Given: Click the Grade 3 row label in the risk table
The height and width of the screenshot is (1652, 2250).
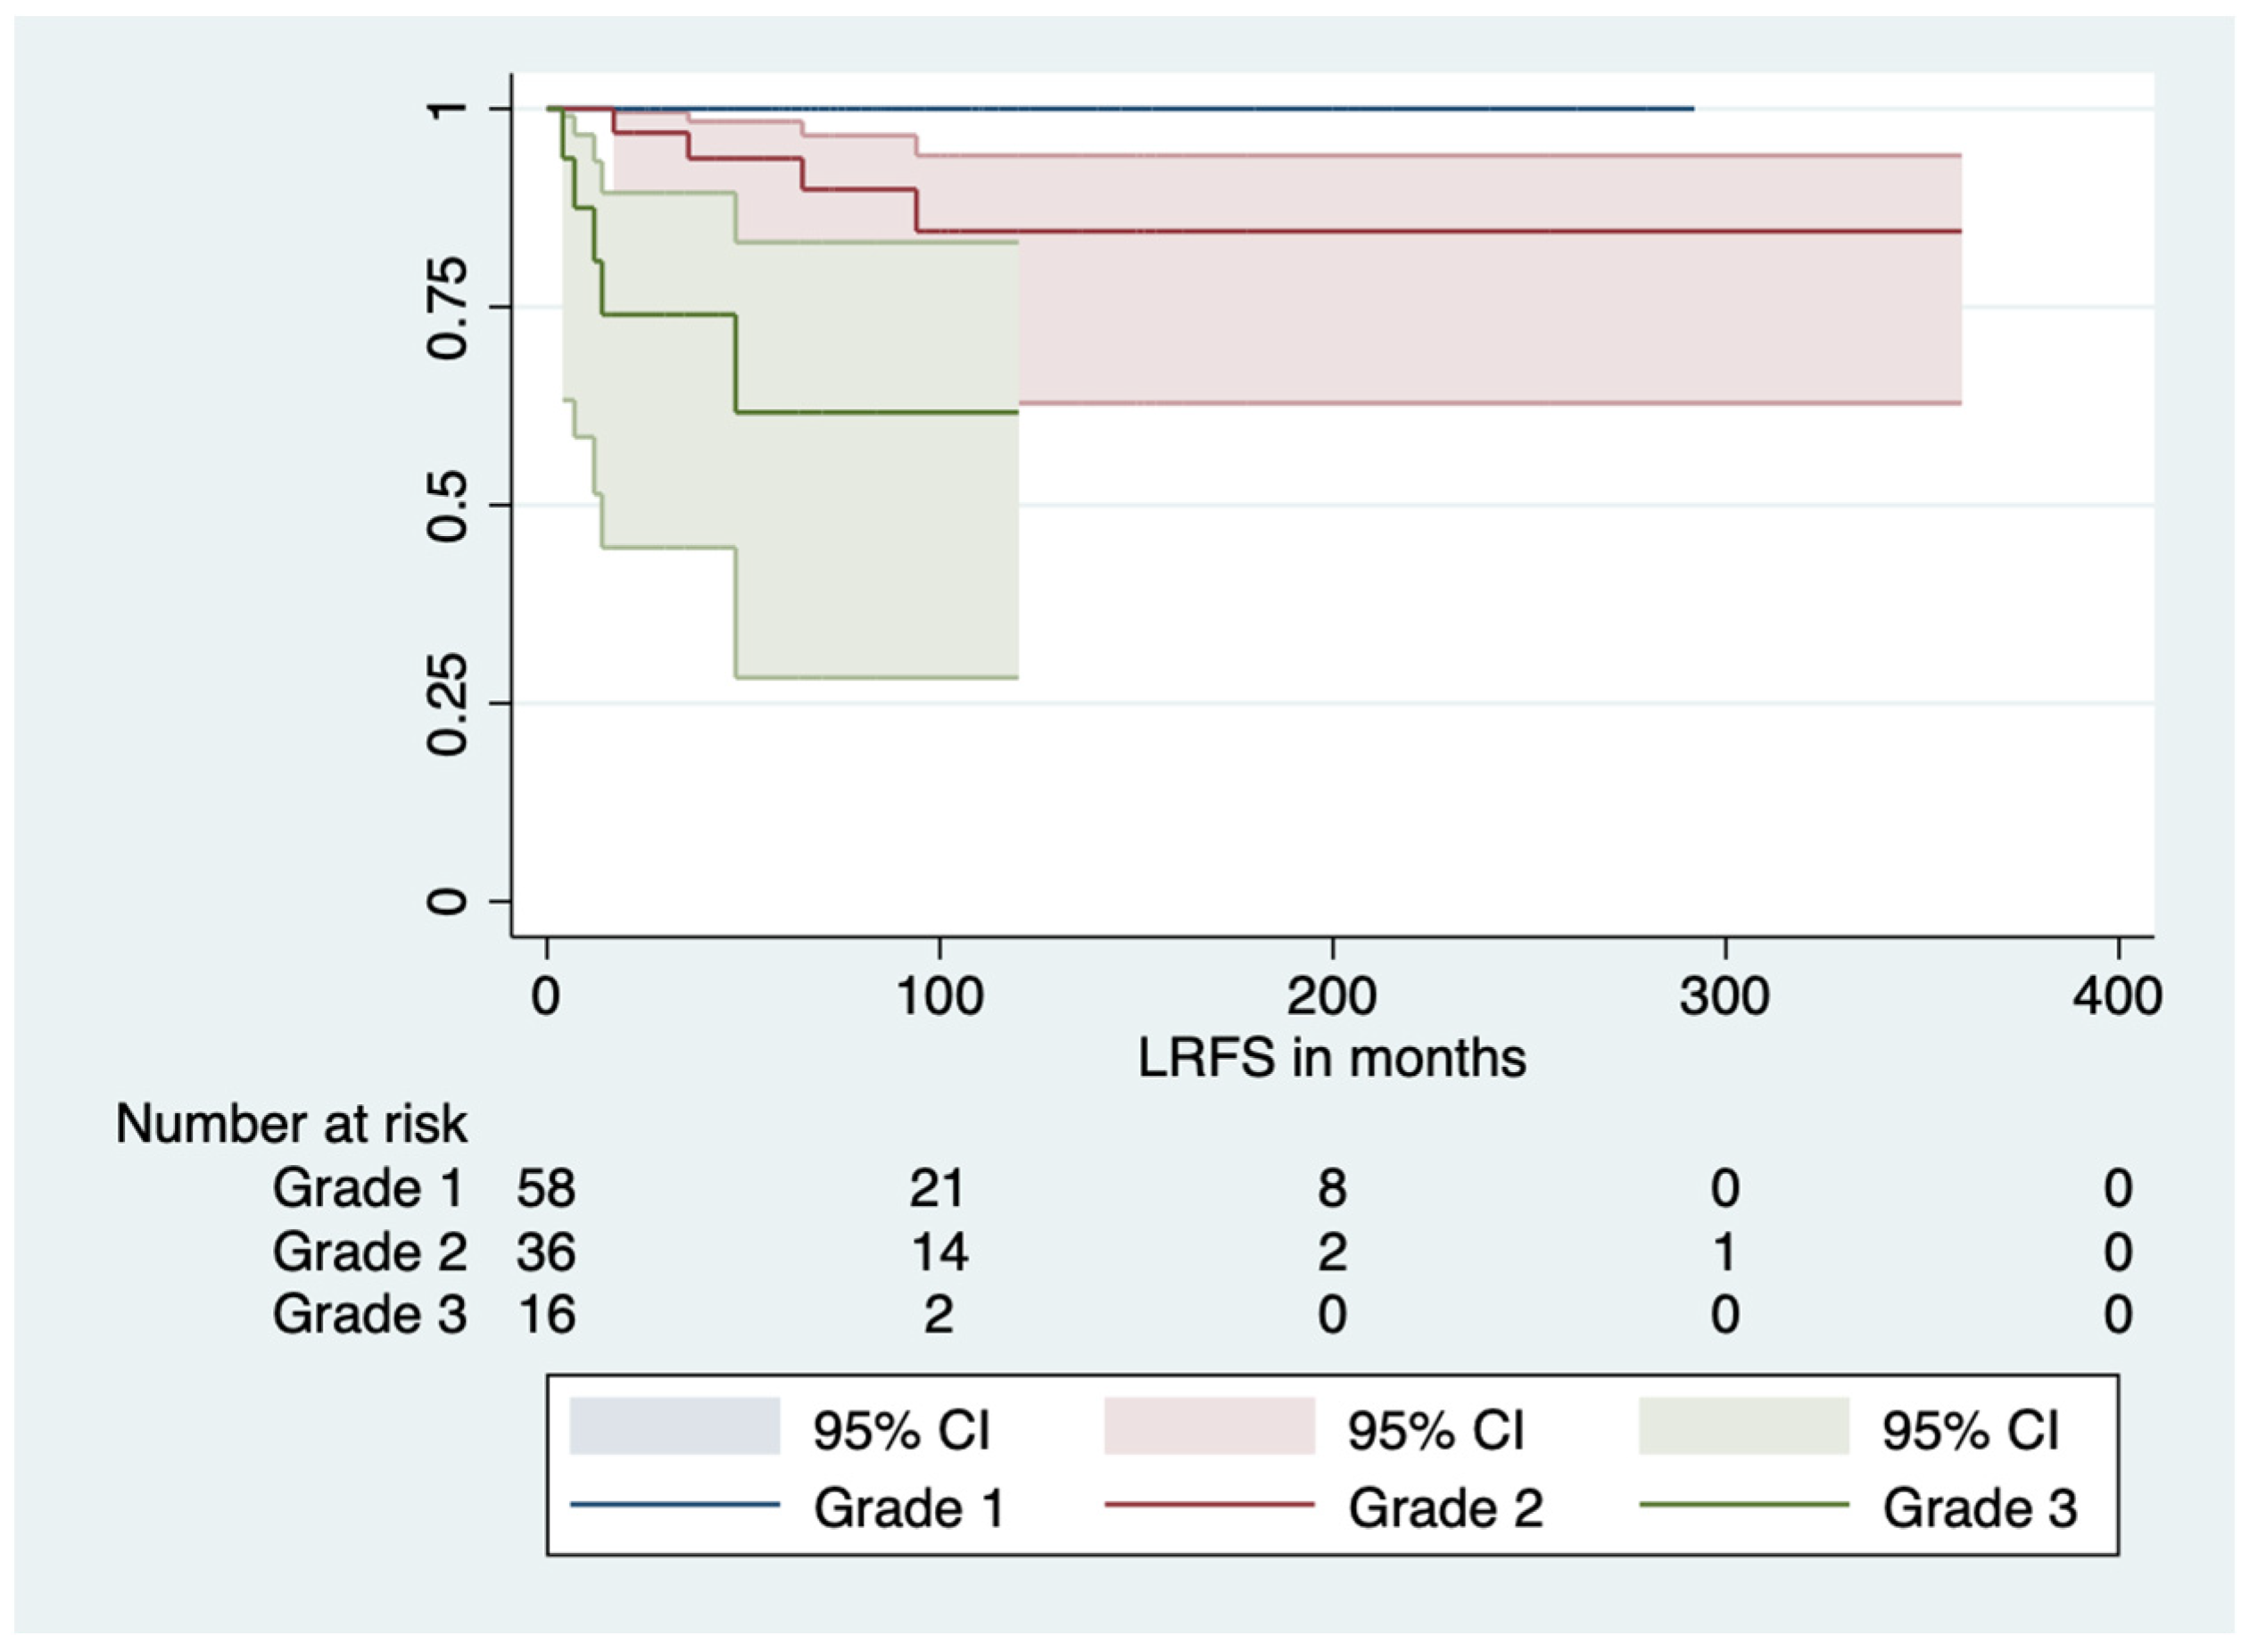Looking at the screenshot, I should [x=369, y=1314].
